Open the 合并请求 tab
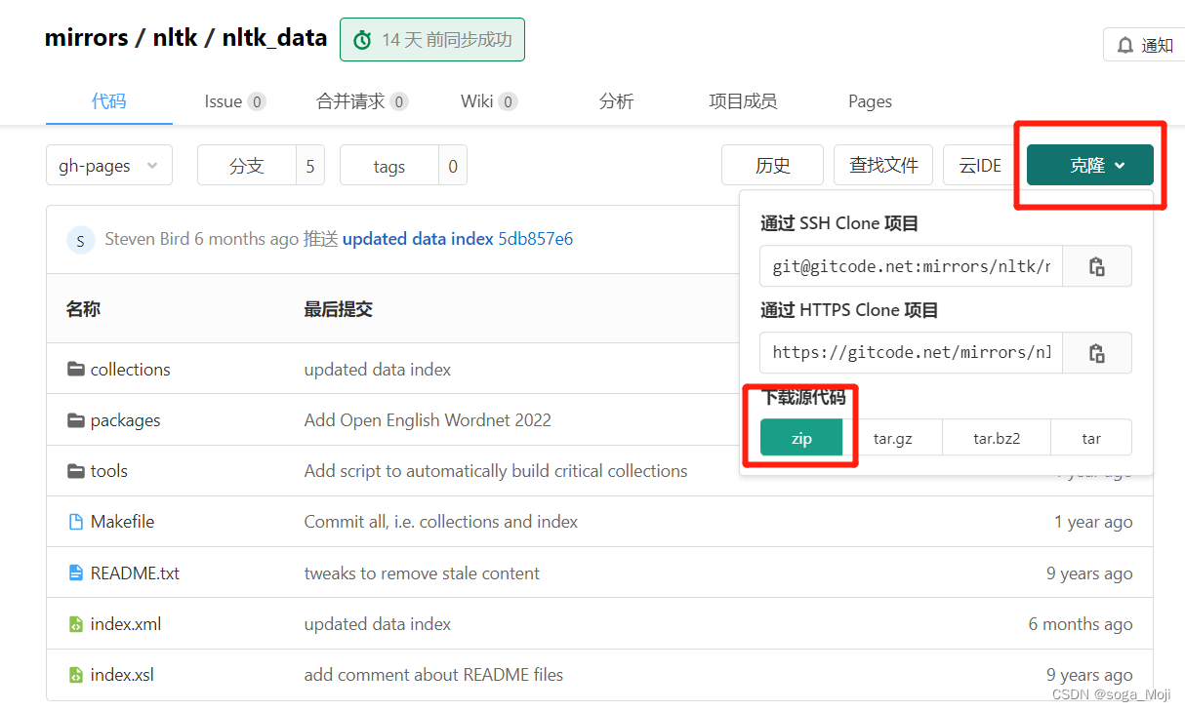Image resolution: width=1185 pixels, height=711 pixels. pyautogui.click(x=362, y=101)
